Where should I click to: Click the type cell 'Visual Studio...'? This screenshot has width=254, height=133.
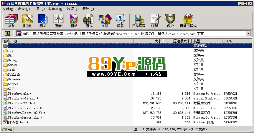(x=207, y=98)
